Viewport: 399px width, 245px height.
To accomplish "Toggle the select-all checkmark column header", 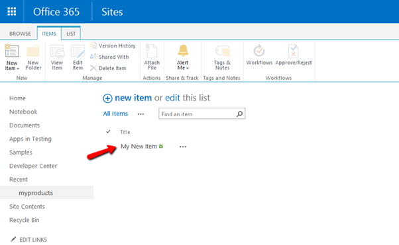I will click(x=108, y=131).
